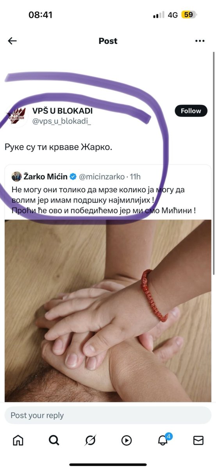The width and height of the screenshot is (216, 470).
Task: Tap the blue verified badge
Action: click(73, 177)
